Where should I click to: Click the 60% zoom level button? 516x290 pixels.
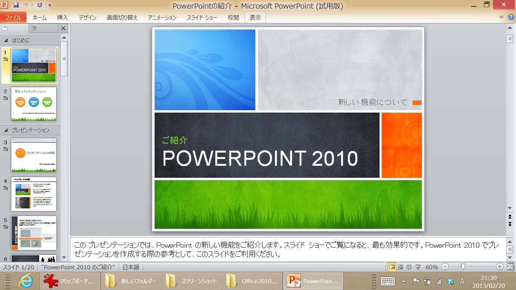[432, 267]
